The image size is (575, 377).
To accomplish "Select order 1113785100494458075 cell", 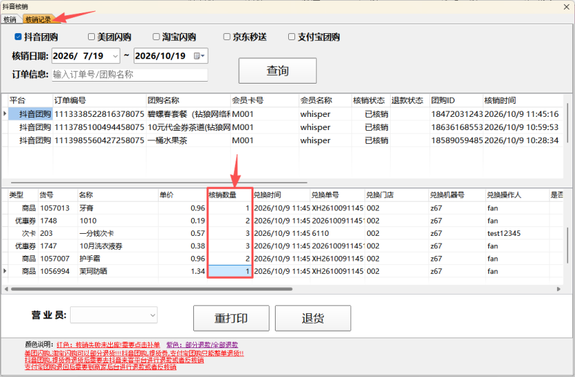I will [x=99, y=127].
